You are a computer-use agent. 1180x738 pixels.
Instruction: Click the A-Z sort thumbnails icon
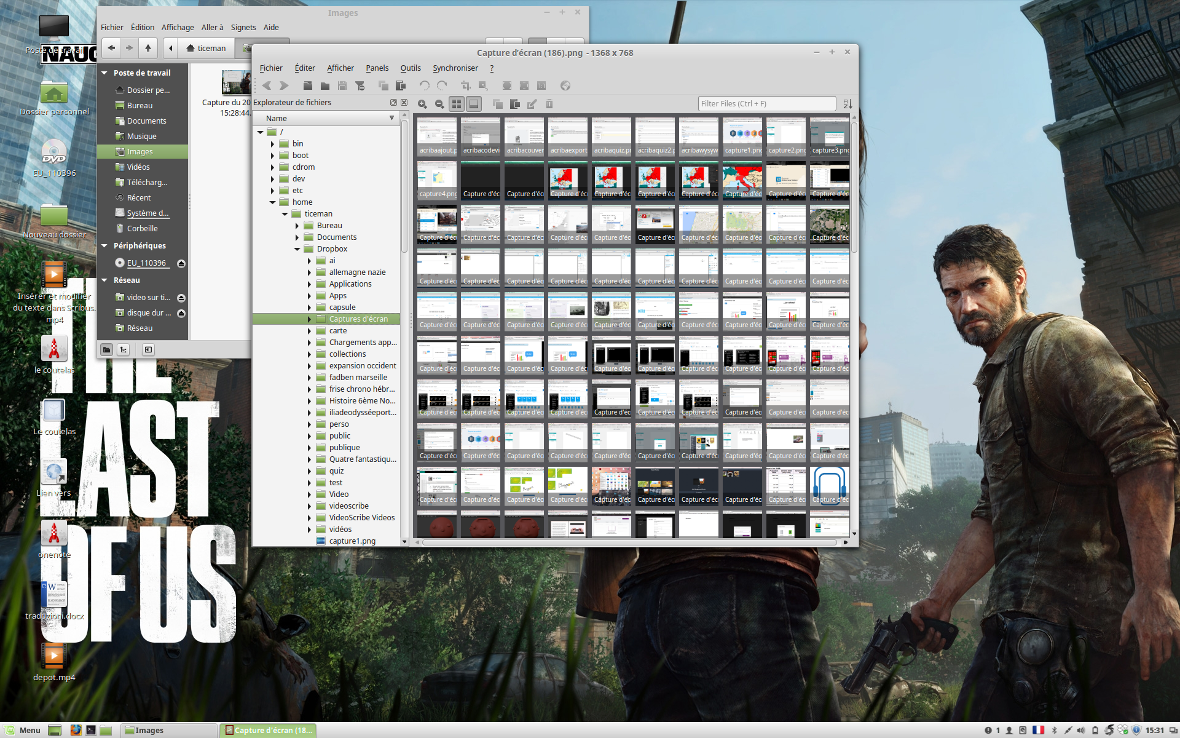848,104
